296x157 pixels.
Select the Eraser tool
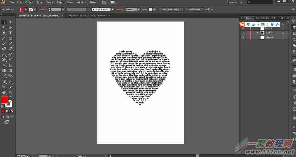click(11, 49)
